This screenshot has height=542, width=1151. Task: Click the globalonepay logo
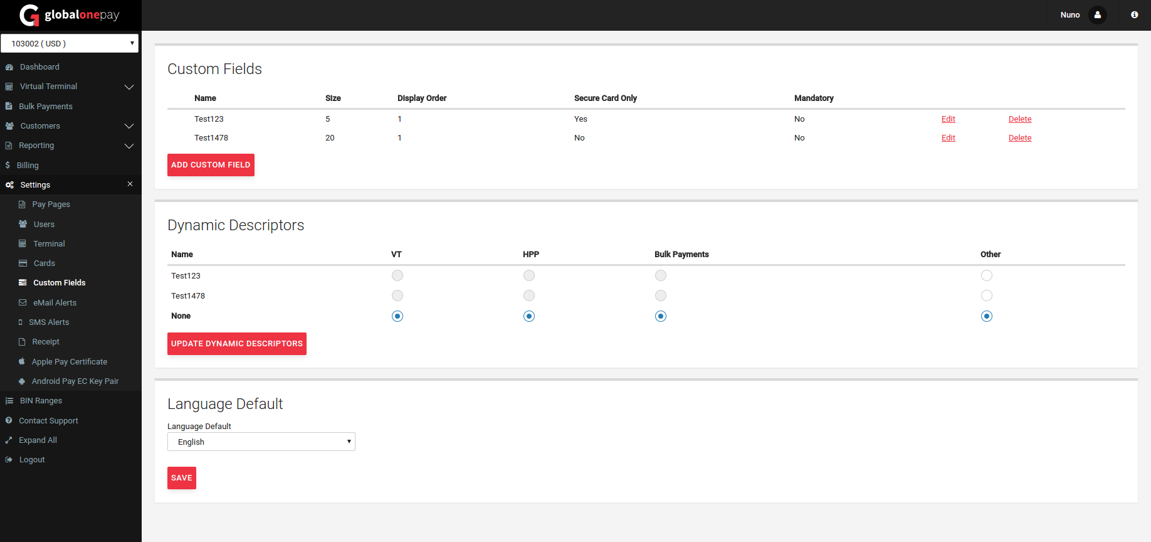(x=70, y=15)
